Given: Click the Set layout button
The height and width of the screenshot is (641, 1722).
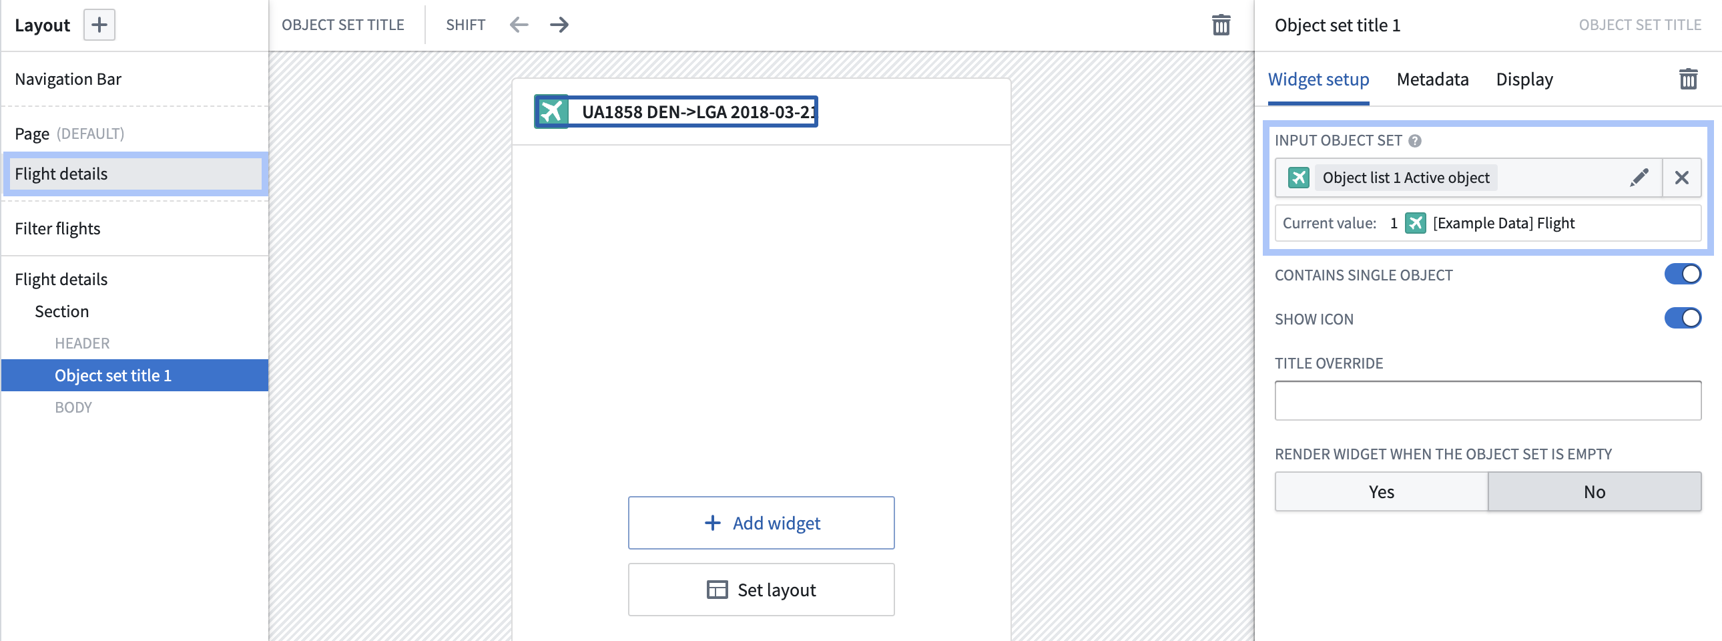Looking at the screenshot, I should 761,590.
